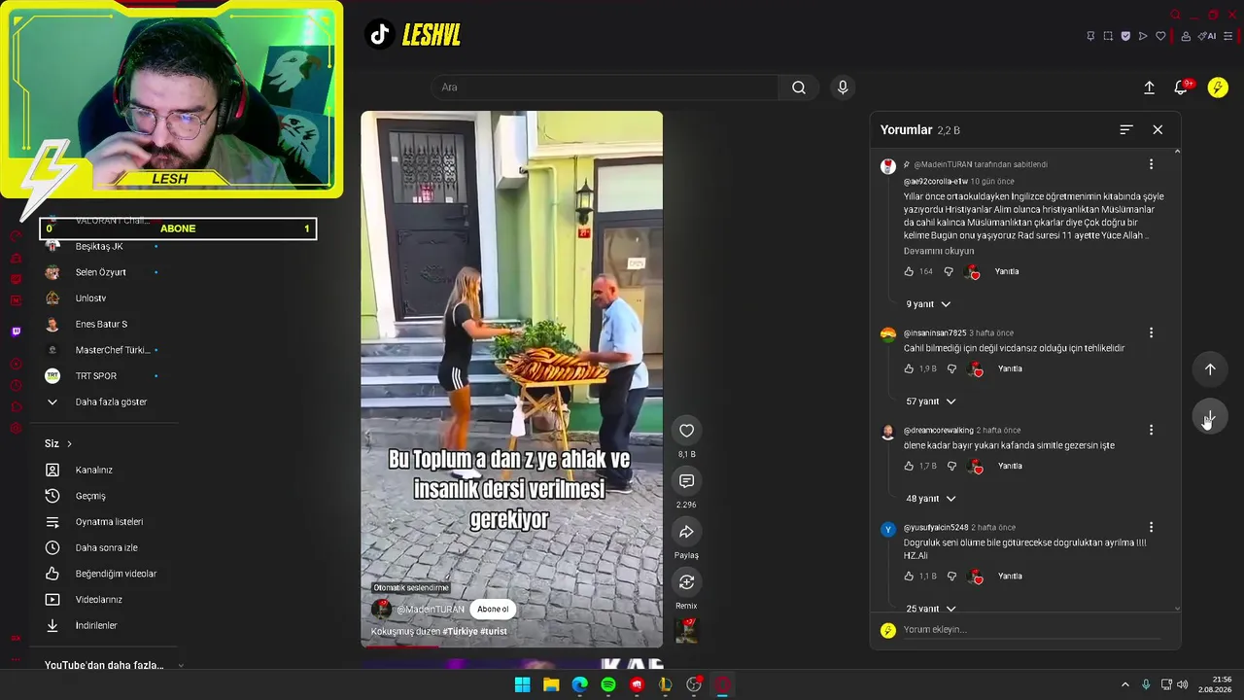Open the short's comments icon
The width and height of the screenshot is (1244, 700).
point(686,481)
